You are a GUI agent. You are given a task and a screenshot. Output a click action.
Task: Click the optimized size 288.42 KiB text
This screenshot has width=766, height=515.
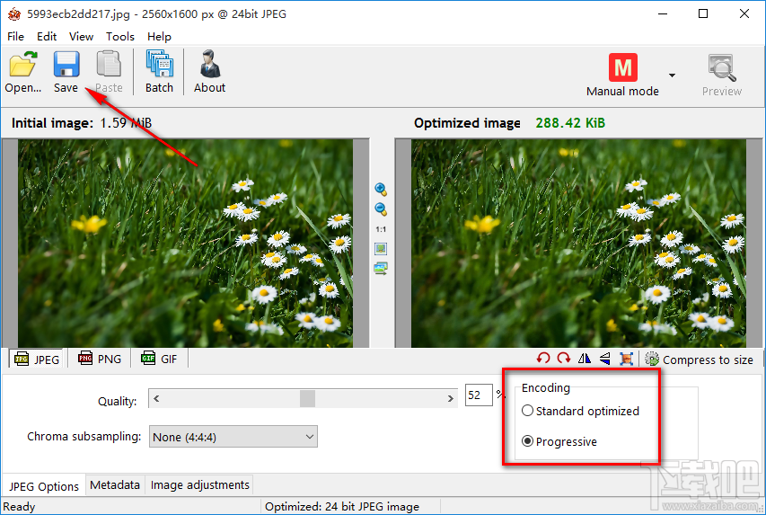click(x=570, y=123)
